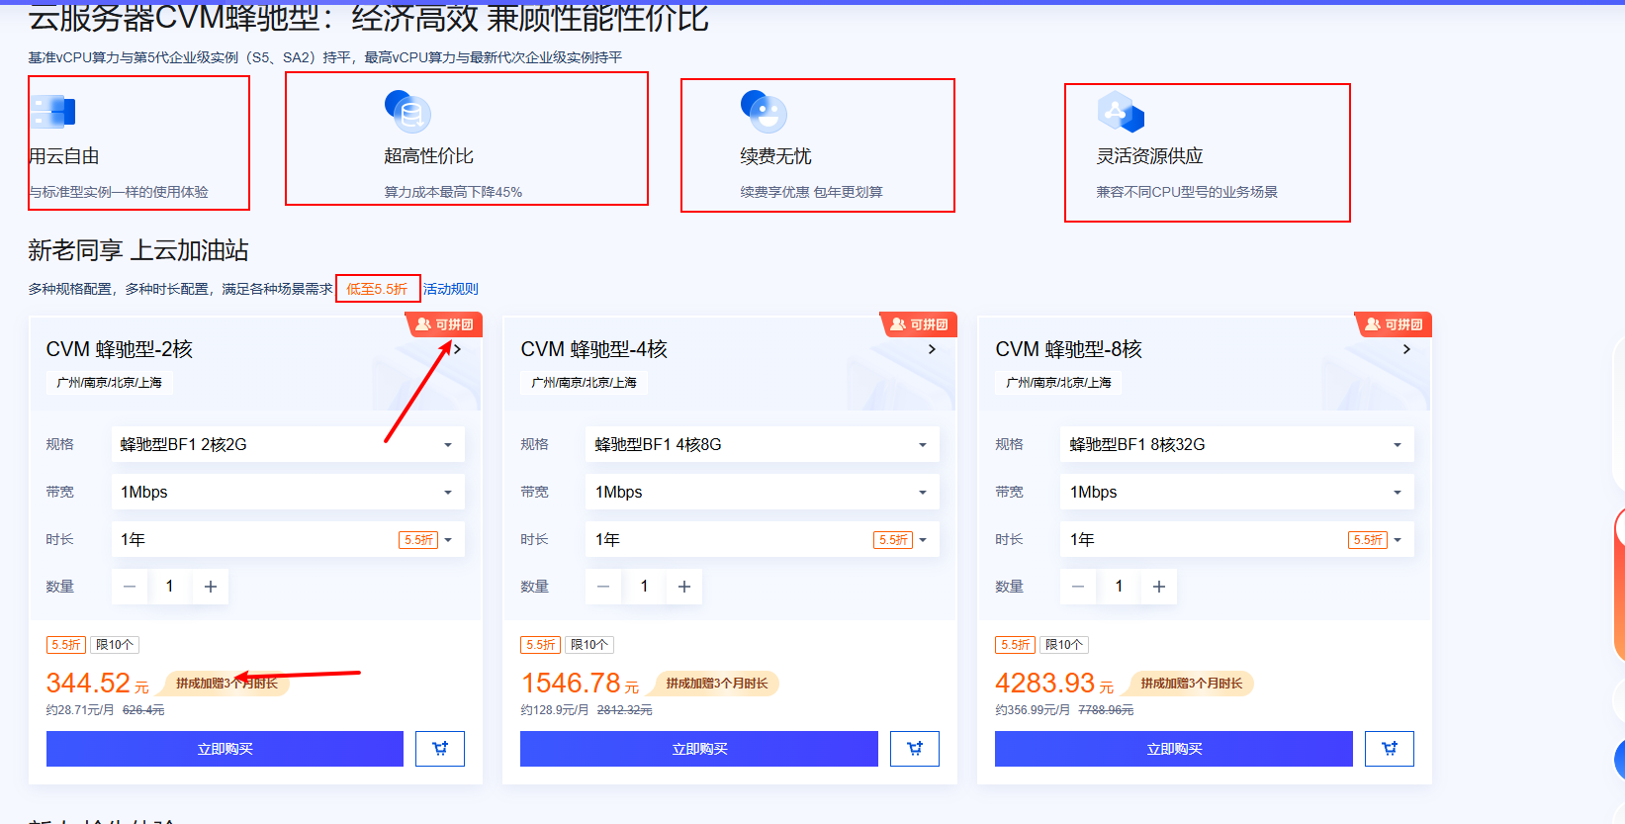Screen dimensions: 1625x824
Task: Click the 超高性价比 heading
Action: pos(428,156)
